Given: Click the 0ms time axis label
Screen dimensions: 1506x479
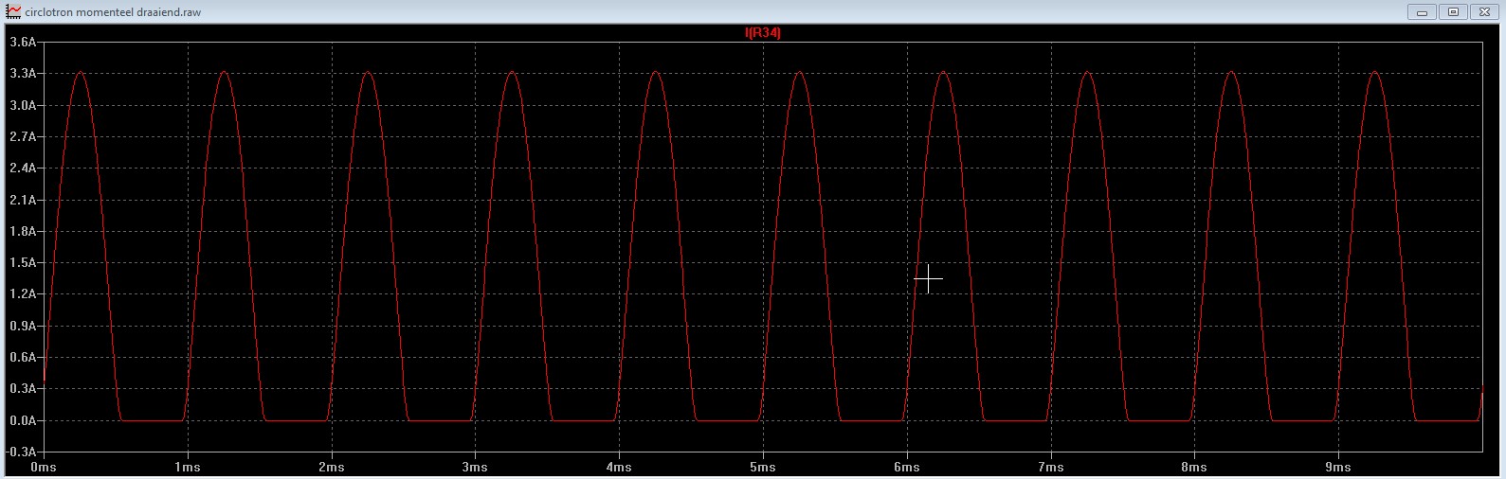Looking at the screenshot, I should 44,468.
